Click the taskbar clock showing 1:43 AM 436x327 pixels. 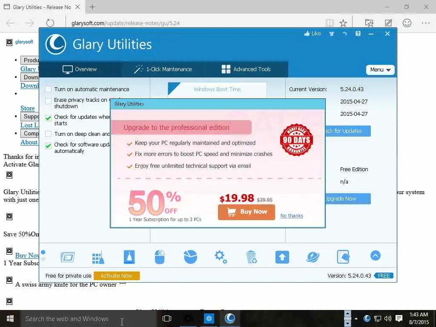coord(419,318)
